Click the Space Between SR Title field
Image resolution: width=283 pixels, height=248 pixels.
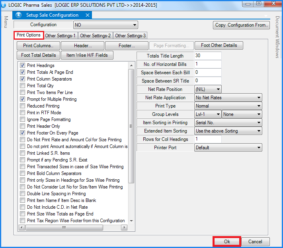click(x=208, y=81)
